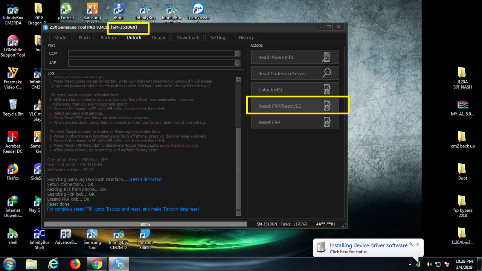Click the 100% progress bar

(145, 224)
